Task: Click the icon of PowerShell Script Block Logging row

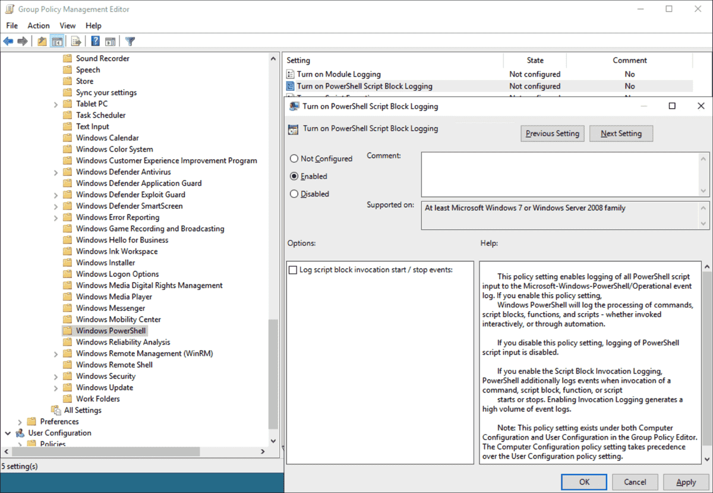Action: click(x=291, y=86)
